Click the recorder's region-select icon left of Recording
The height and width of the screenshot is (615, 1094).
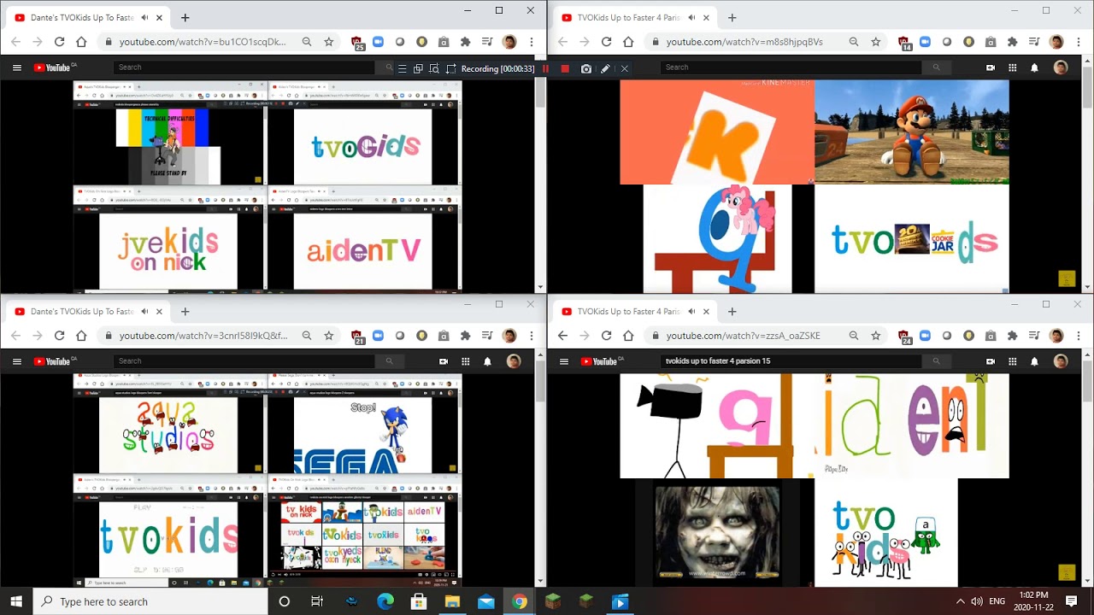pyautogui.click(x=450, y=68)
